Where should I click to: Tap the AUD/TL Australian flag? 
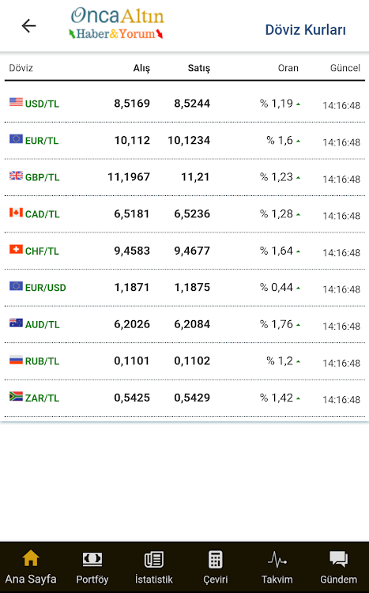click(x=16, y=323)
